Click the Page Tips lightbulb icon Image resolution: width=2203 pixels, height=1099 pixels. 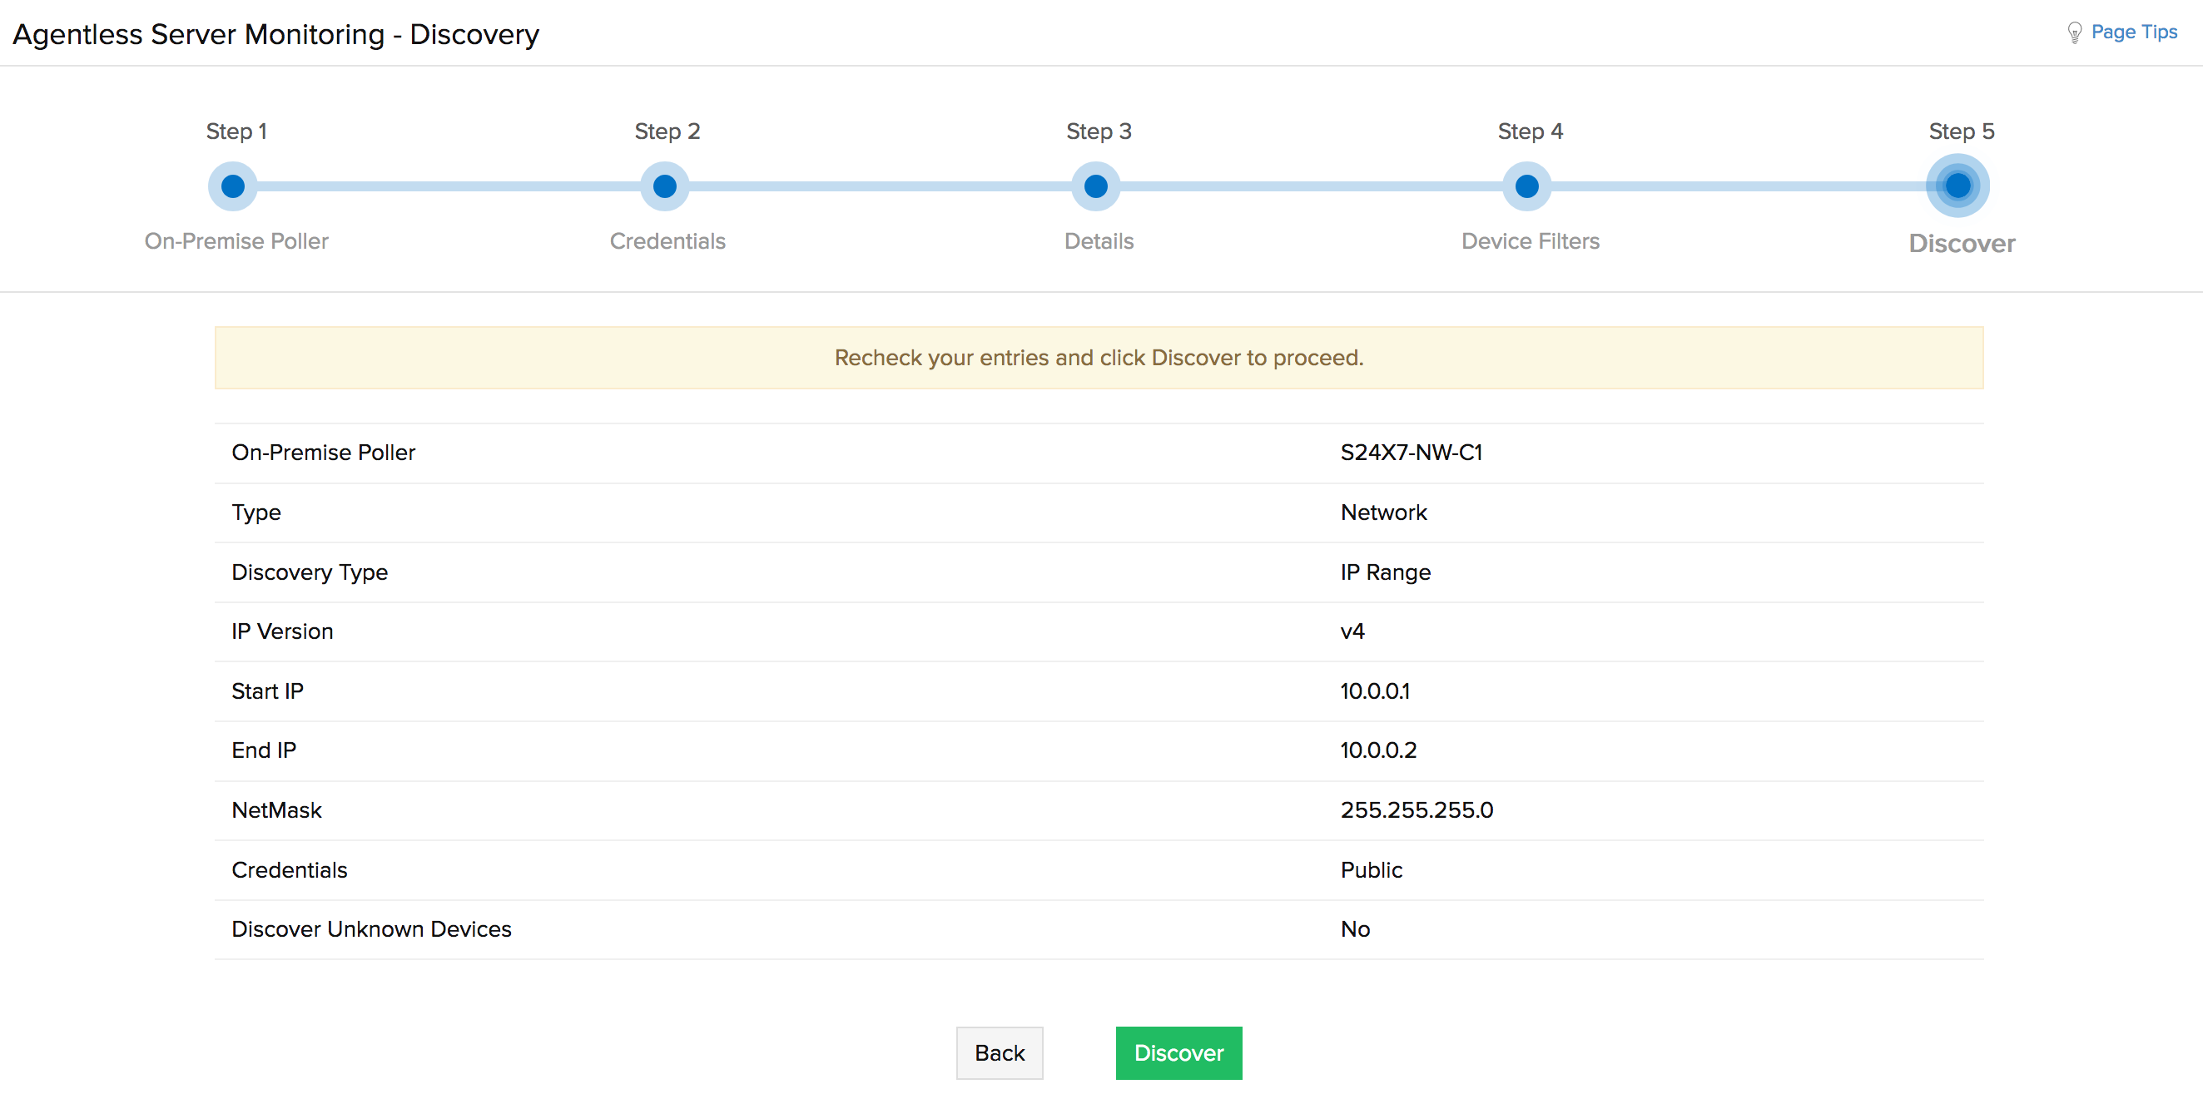coord(2074,32)
